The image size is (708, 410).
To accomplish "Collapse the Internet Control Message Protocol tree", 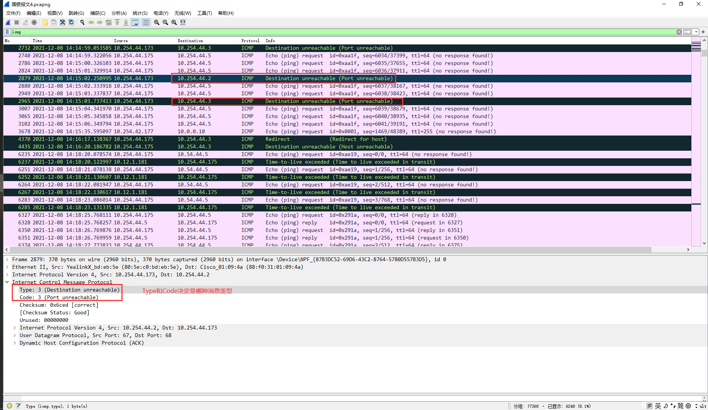I will (x=7, y=282).
